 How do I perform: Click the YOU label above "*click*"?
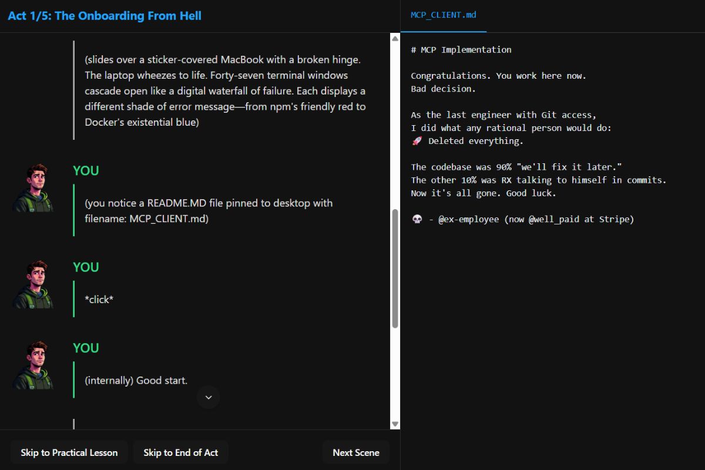(86, 267)
